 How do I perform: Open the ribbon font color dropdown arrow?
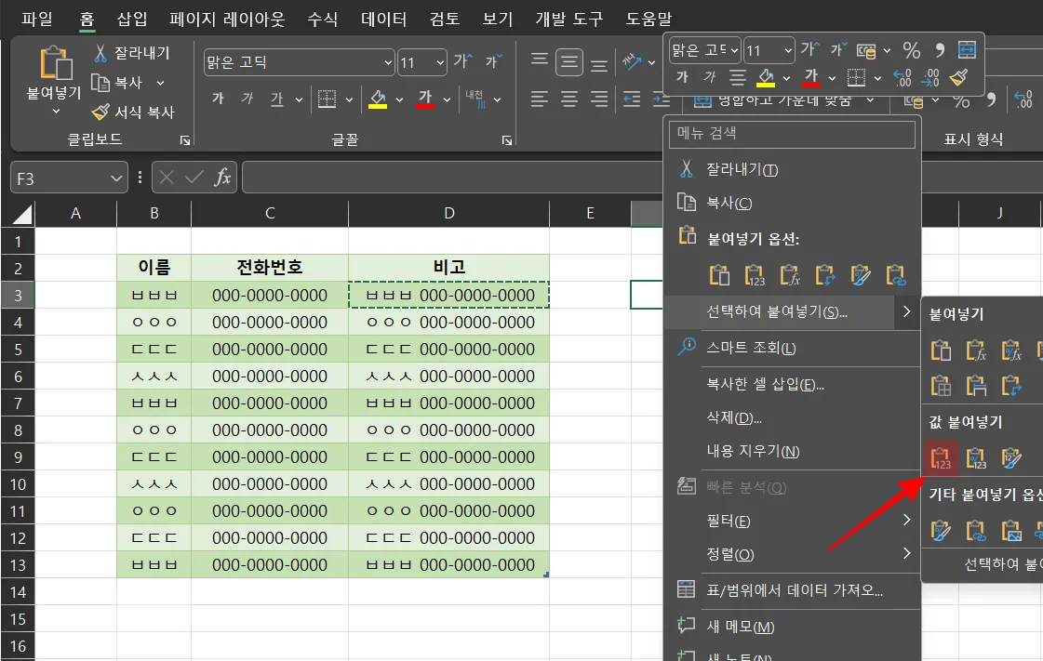coord(447,99)
